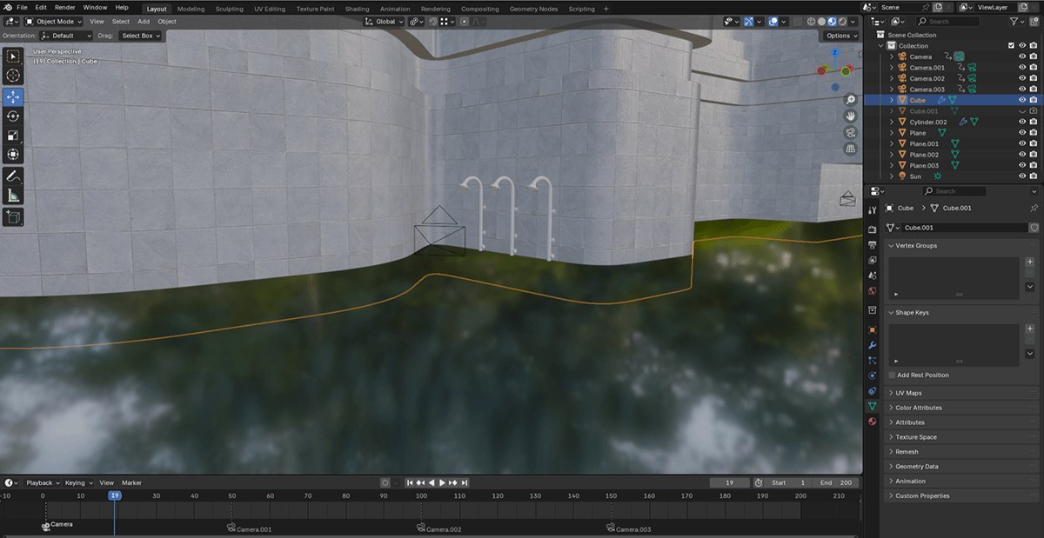Expand the Geometry Data panel
This screenshot has width=1044, height=538.
(917, 467)
